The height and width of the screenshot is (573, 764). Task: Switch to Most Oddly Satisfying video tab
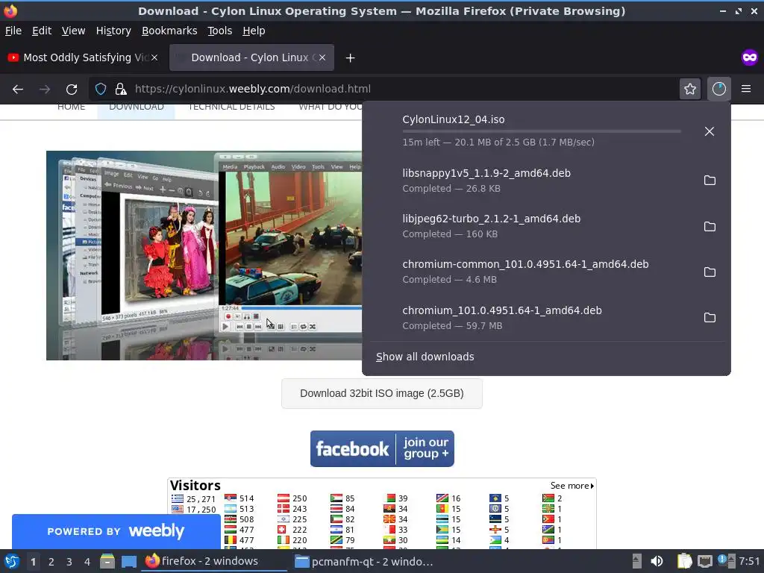[x=82, y=57]
